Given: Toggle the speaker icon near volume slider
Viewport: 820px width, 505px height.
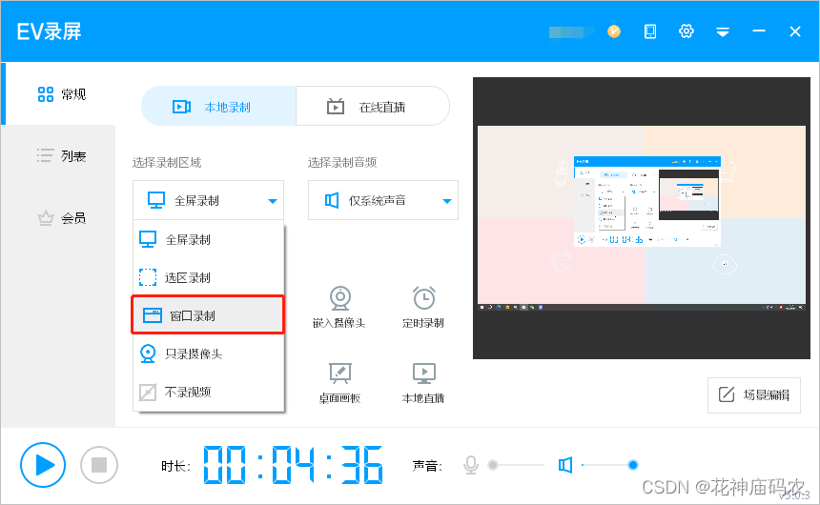Looking at the screenshot, I should pyautogui.click(x=565, y=465).
